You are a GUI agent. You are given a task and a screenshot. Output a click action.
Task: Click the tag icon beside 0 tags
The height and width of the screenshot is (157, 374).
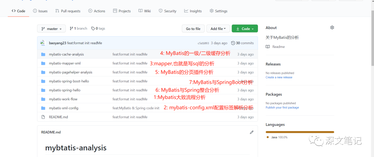point(93,29)
